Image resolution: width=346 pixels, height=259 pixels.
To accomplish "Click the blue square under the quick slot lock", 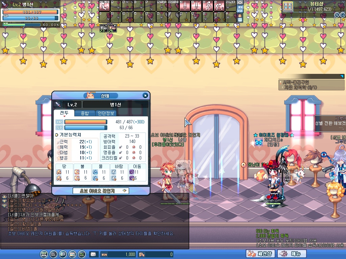I will pyautogui.click(x=240, y=20).
